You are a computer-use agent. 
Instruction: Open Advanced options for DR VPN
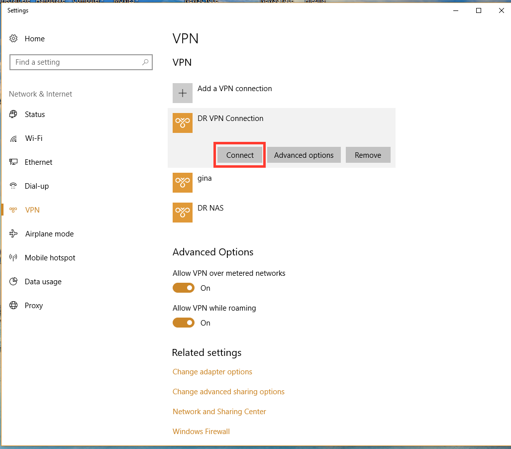pos(304,155)
